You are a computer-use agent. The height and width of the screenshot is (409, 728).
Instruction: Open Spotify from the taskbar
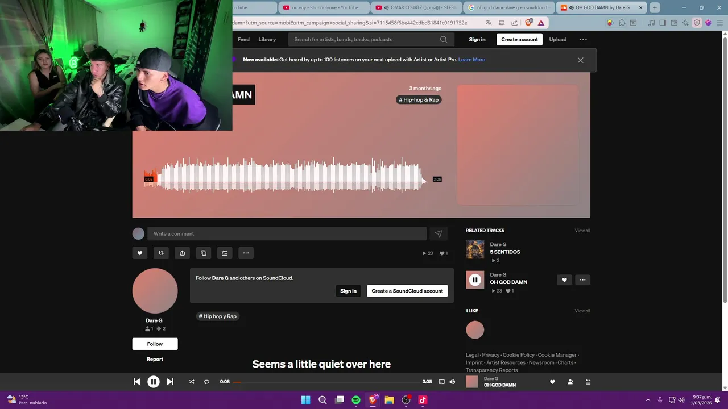pos(356,400)
